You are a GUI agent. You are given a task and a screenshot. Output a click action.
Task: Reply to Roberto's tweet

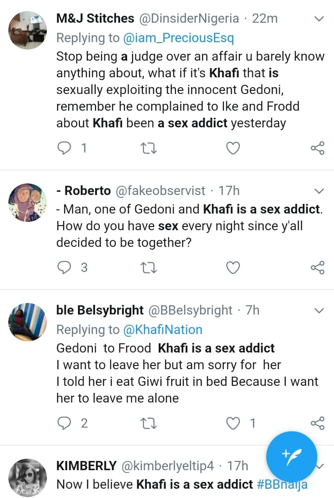(64, 268)
